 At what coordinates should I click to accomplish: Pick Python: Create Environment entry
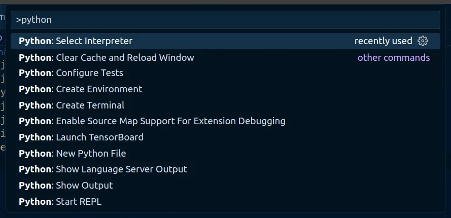(80, 89)
